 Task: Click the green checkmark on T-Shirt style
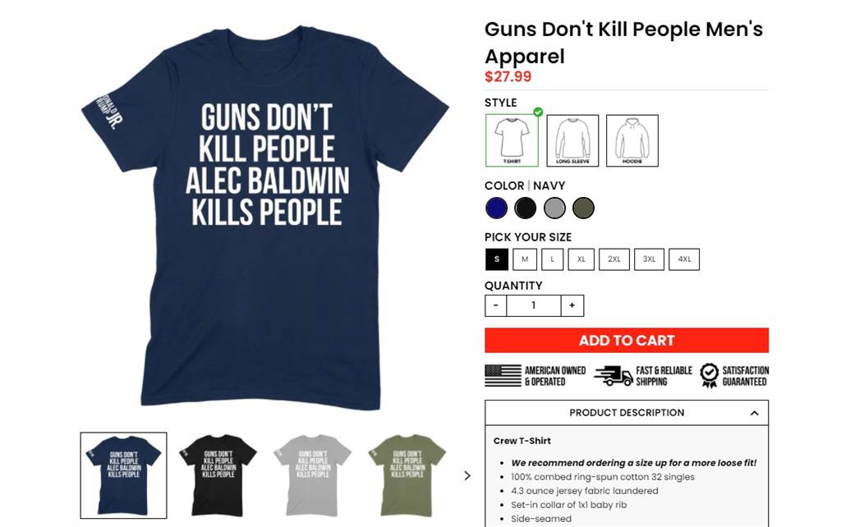click(538, 112)
